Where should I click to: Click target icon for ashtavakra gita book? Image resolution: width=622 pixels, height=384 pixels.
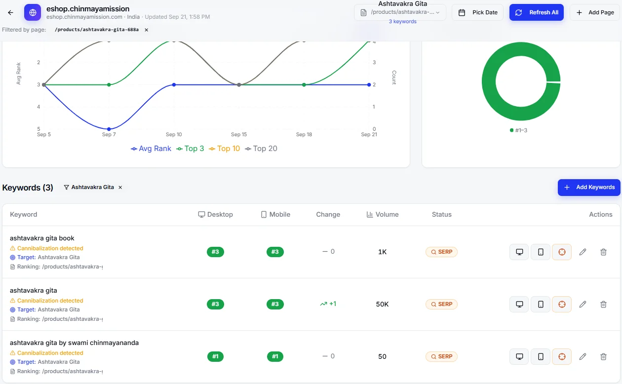[562, 252]
